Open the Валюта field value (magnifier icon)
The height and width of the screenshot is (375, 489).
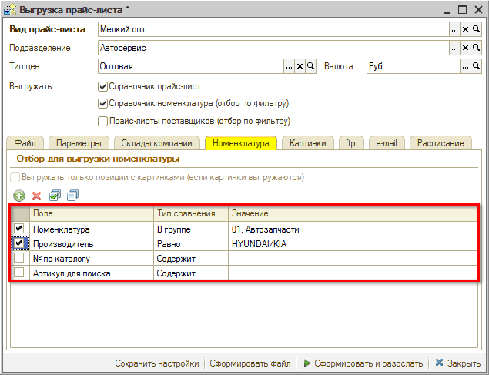tap(476, 66)
